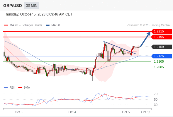This screenshot has height=117, width=173.
Task: Click the 1.2085 support level label
Action: 159,67
